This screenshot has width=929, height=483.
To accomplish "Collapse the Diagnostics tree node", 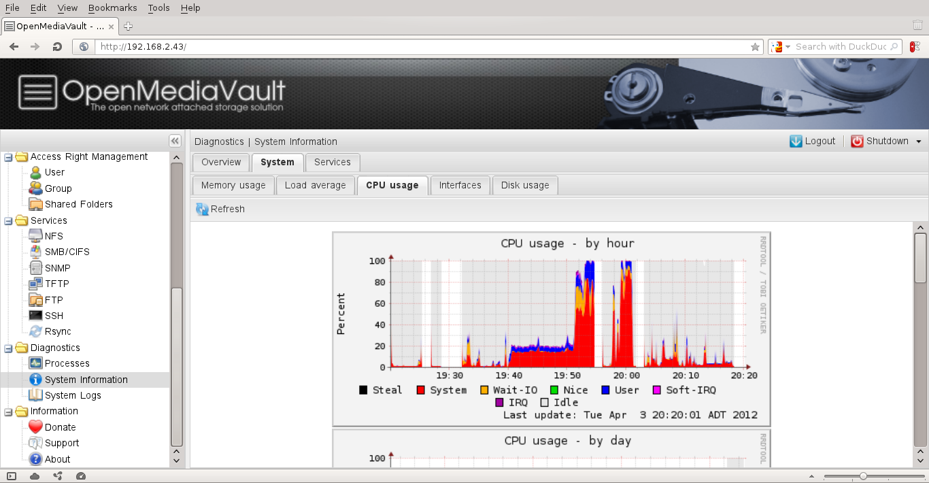I will coord(8,348).
